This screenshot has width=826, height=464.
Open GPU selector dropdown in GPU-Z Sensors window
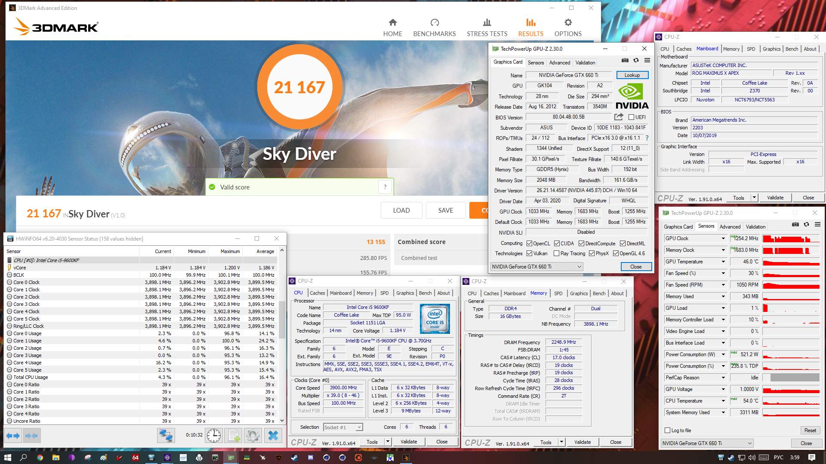tap(707, 443)
